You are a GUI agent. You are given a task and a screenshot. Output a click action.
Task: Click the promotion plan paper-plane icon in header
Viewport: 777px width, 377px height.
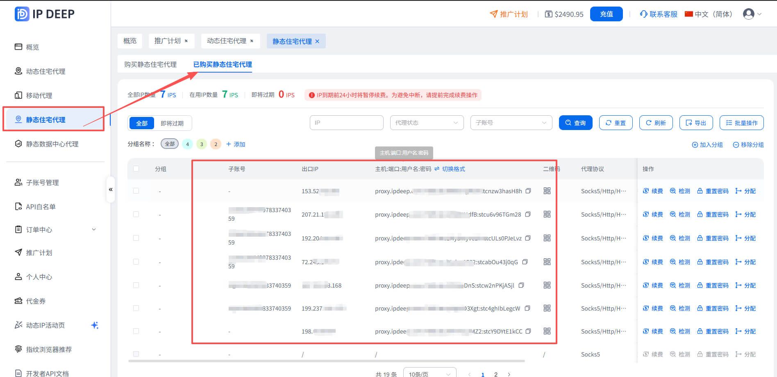click(x=493, y=14)
